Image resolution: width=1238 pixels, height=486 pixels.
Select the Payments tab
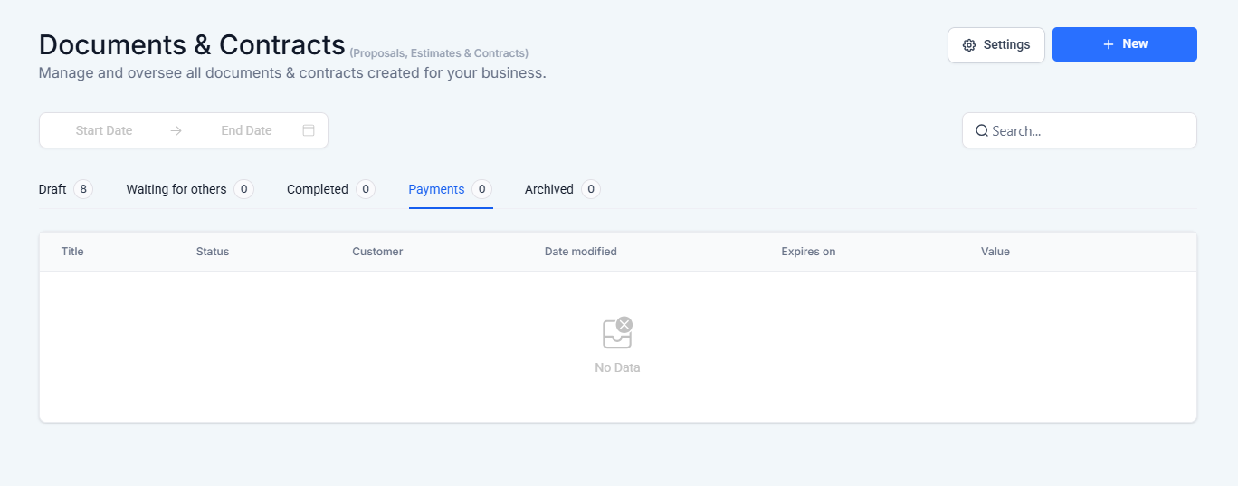pos(436,189)
